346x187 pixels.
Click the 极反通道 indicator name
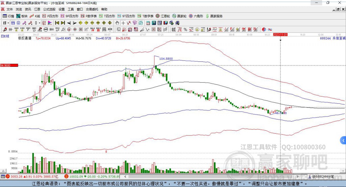tap(25, 38)
